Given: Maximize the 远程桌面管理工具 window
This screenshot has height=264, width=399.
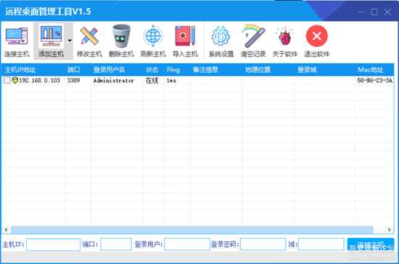Looking at the screenshot, I should coord(374,12).
